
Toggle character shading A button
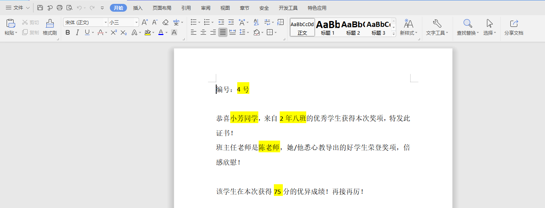pos(174,33)
